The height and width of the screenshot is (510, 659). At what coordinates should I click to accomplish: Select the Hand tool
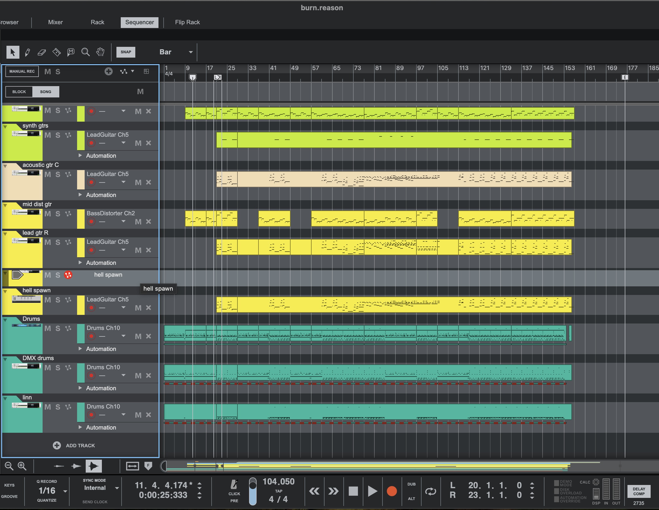point(100,52)
